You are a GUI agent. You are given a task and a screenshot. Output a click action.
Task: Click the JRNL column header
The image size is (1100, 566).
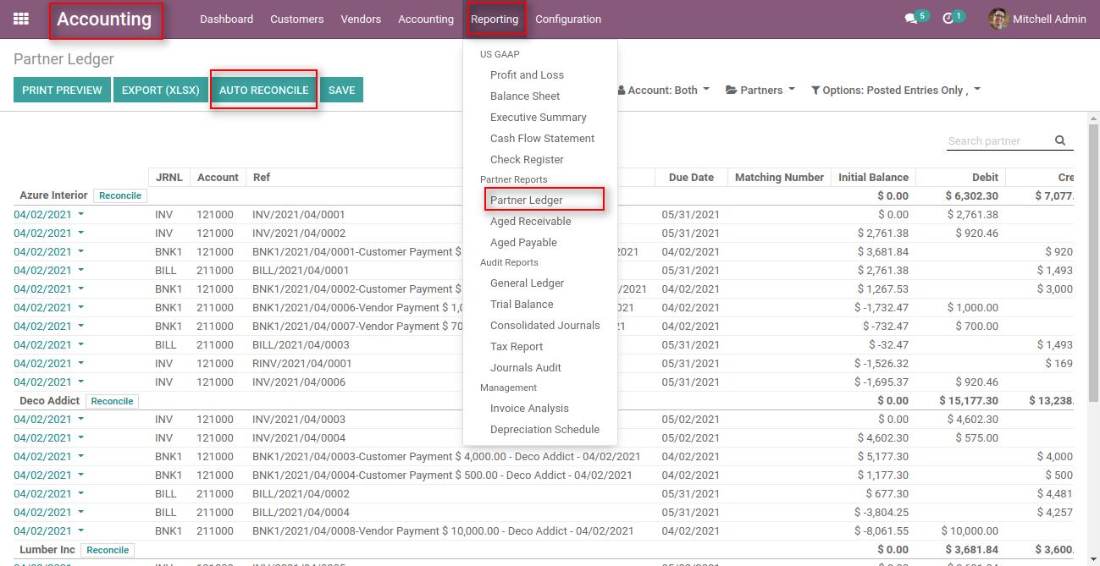pos(169,178)
